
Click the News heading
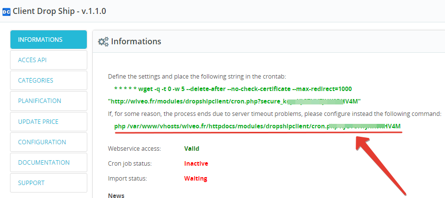[116, 195]
